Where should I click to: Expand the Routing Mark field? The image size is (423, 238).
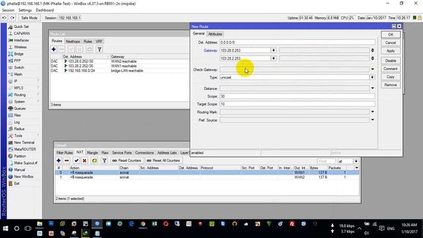[x=373, y=112]
